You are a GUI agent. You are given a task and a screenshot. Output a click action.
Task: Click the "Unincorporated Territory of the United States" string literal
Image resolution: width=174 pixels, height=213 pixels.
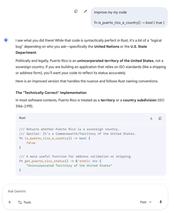(x=69, y=166)
